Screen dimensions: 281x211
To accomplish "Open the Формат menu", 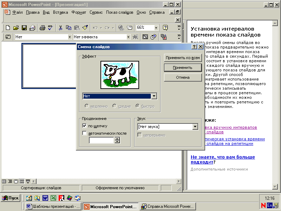I will [79, 12].
